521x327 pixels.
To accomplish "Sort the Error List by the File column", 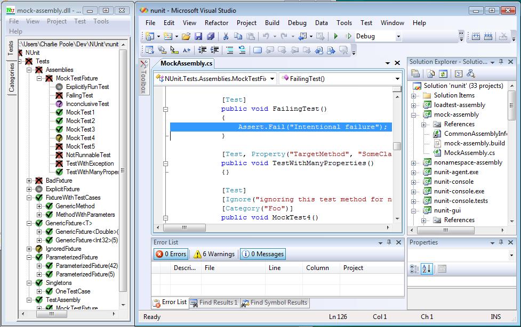I will click(x=233, y=268).
